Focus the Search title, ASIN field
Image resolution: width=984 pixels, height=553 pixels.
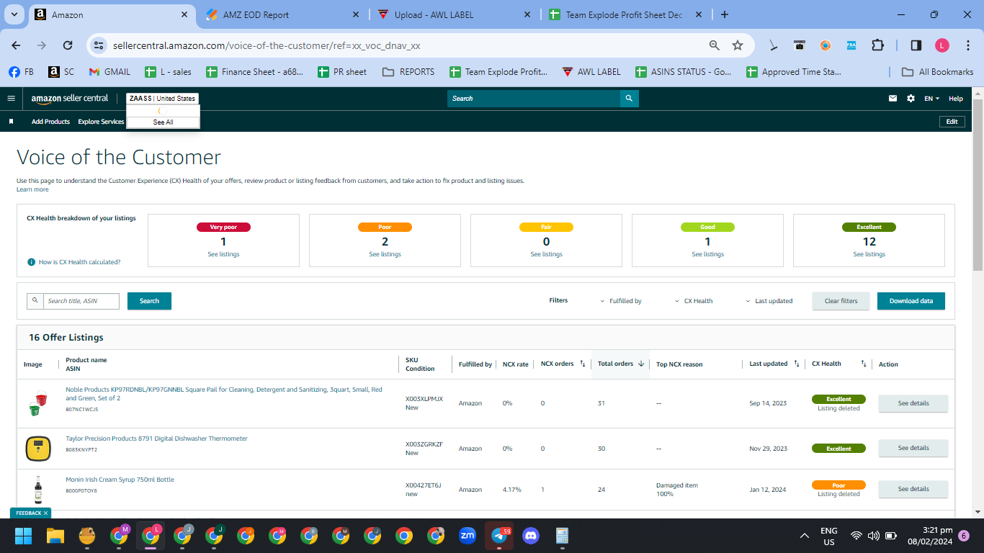pos(81,301)
